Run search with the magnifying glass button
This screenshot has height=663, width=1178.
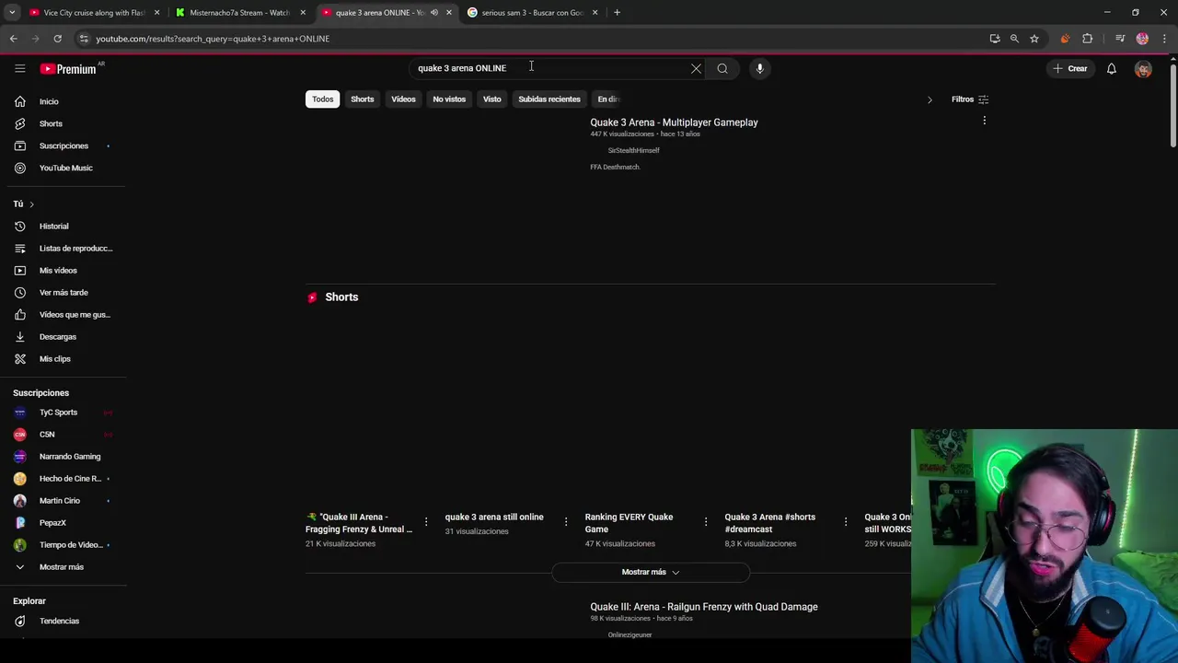722,68
